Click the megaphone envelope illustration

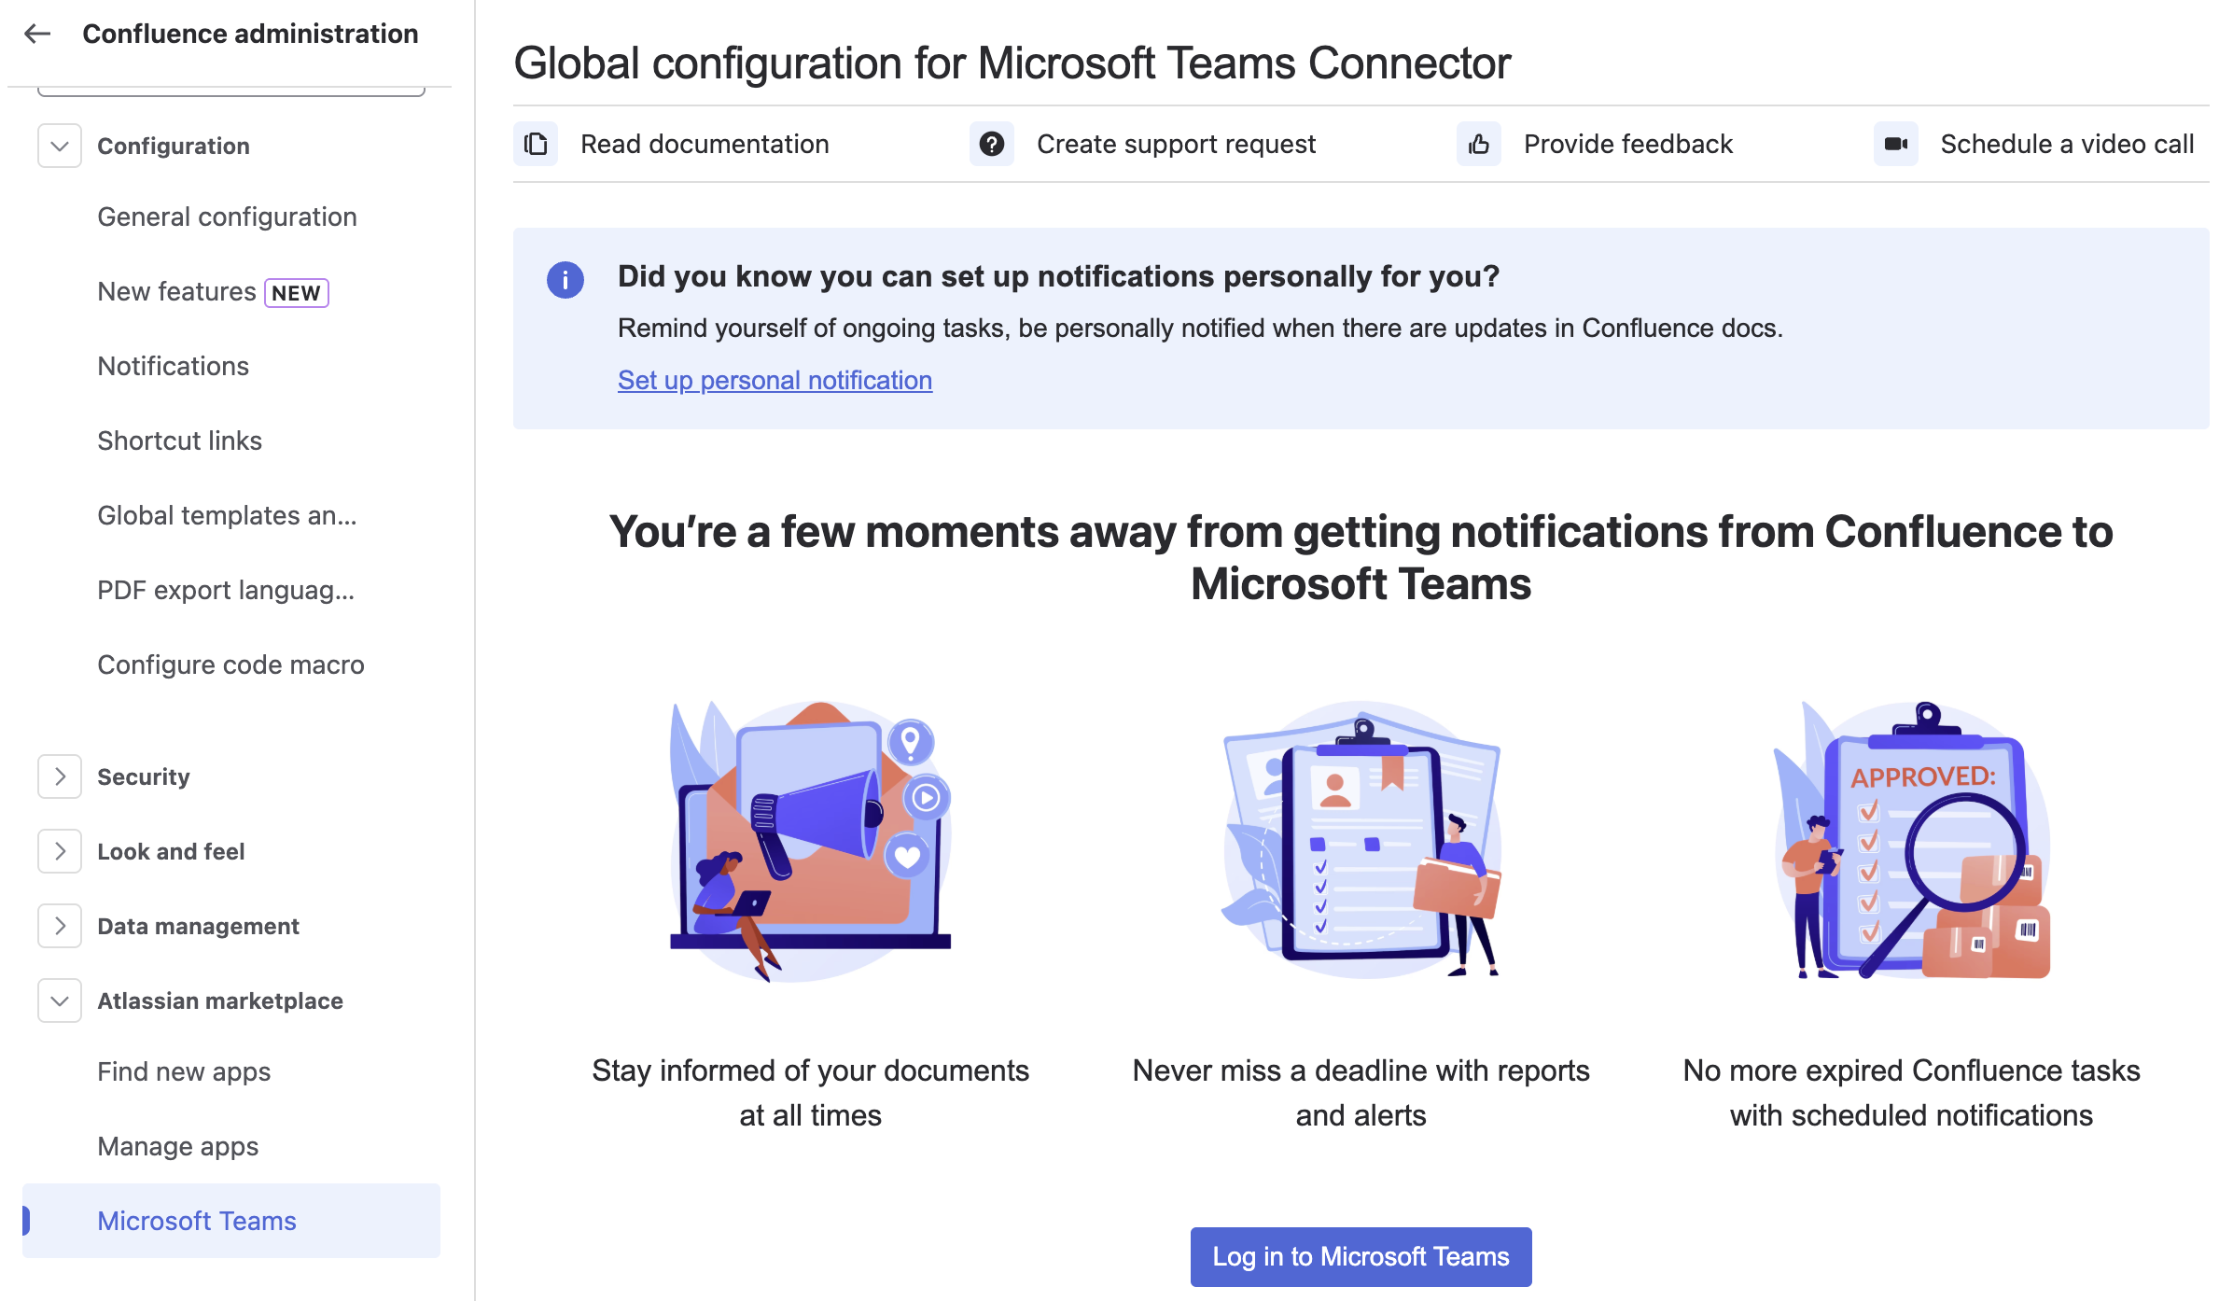[x=810, y=840]
